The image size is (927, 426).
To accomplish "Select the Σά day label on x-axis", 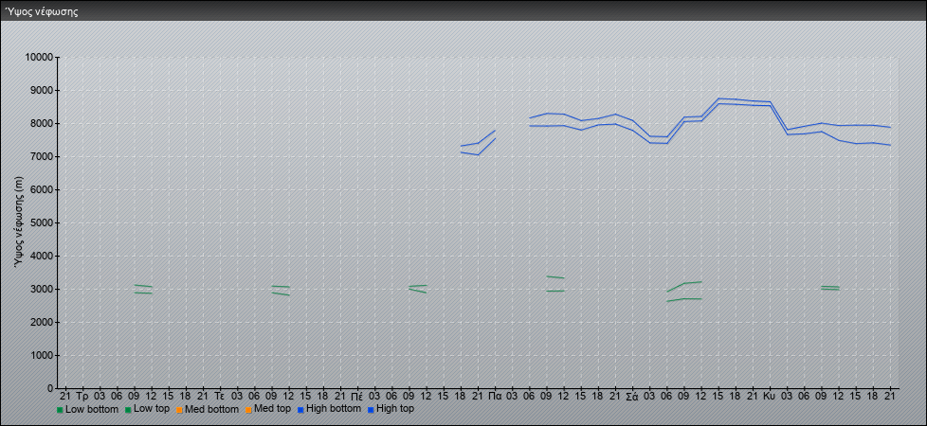I will click(631, 395).
